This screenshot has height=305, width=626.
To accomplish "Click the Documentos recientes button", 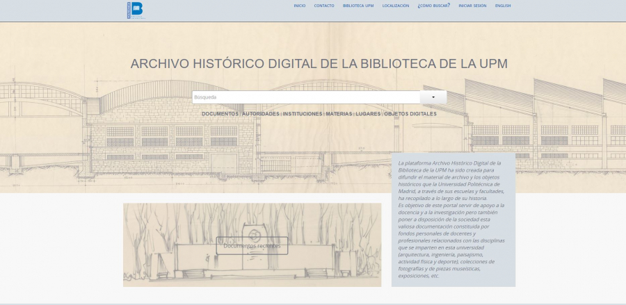I will (252, 245).
